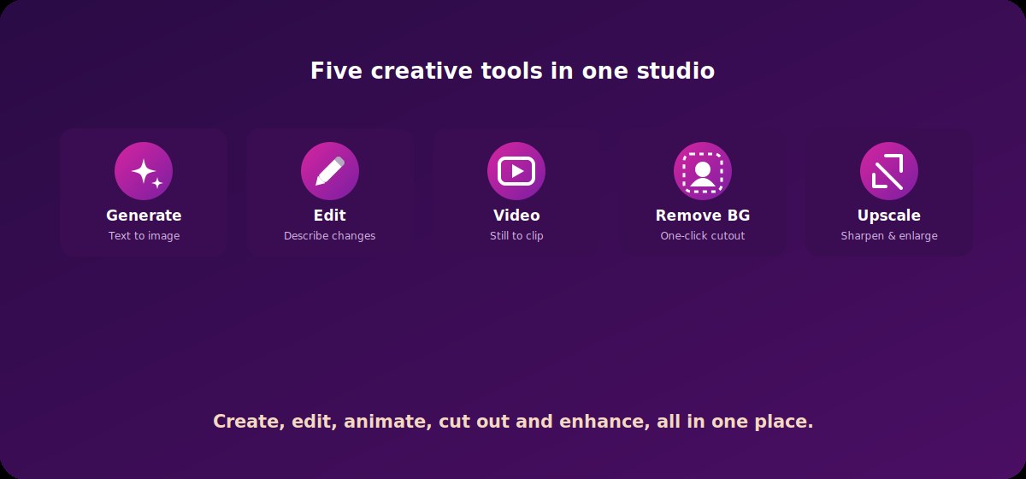Viewport: 1026px width, 479px height.
Task: Click the "Five creative tools in one studio" heading
Action: click(x=513, y=71)
